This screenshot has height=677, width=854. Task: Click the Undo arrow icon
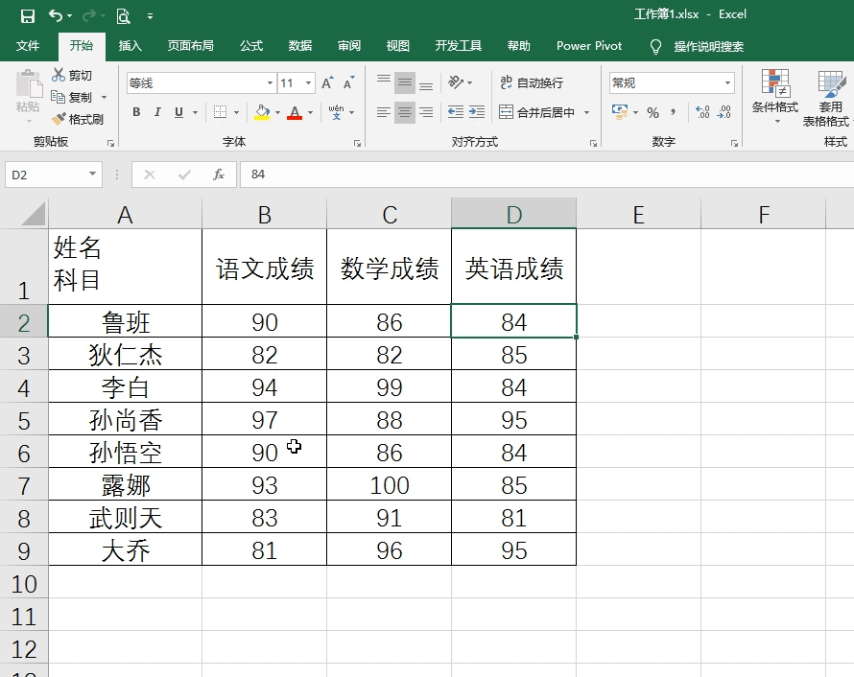[x=55, y=15]
